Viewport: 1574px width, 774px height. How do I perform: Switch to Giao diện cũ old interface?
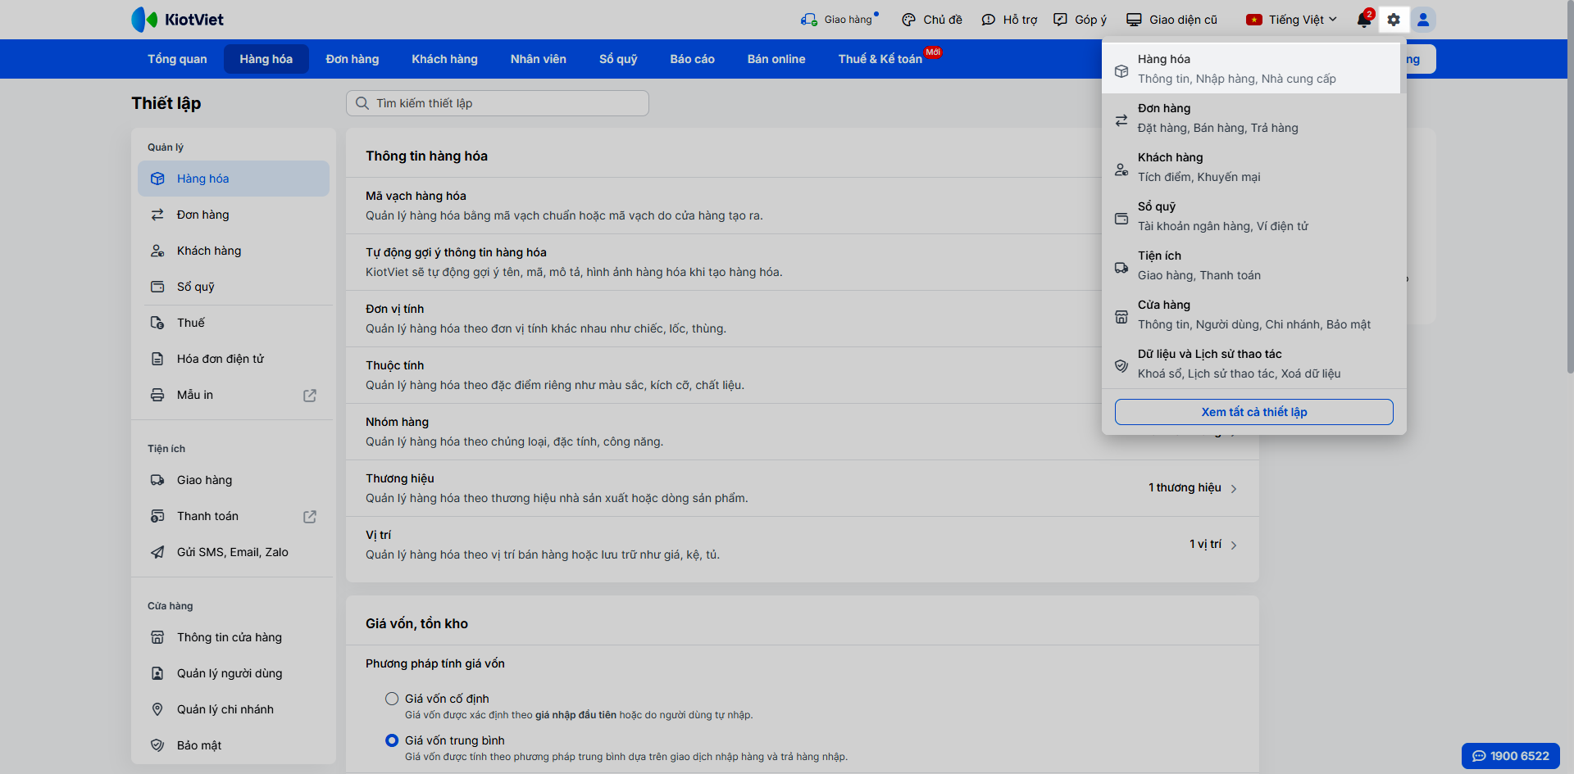point(1171,20)
